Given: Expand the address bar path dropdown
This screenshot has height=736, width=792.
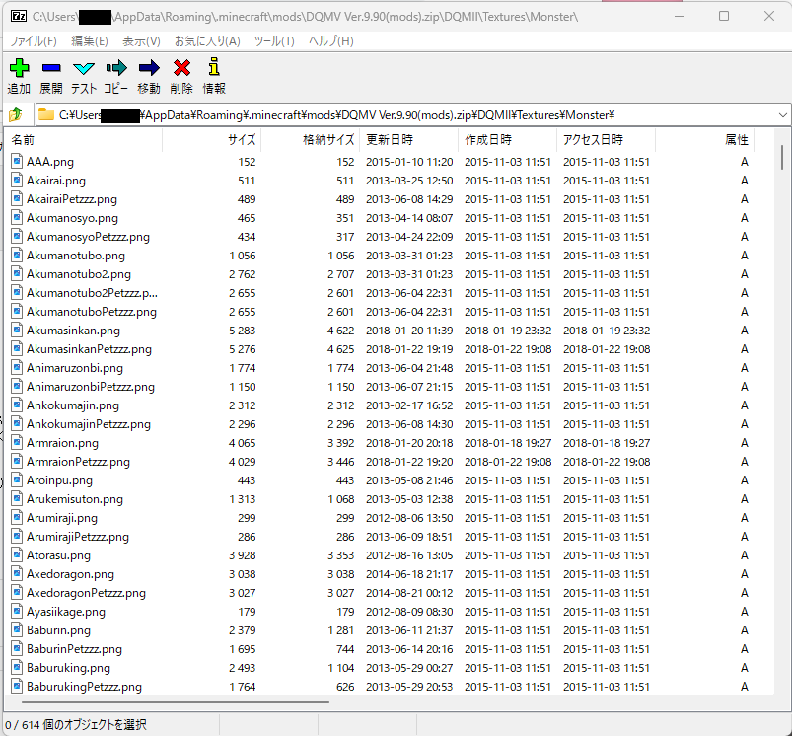Looking at the screenshot, I should coord(782,115).
